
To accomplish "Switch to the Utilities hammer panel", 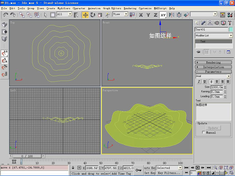I will [230, 23].
